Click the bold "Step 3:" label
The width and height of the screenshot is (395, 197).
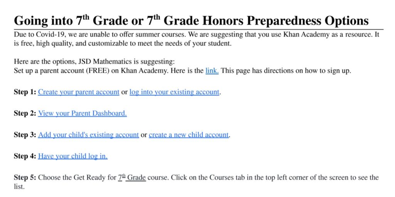pyautogui.click(x=25, y=135)
